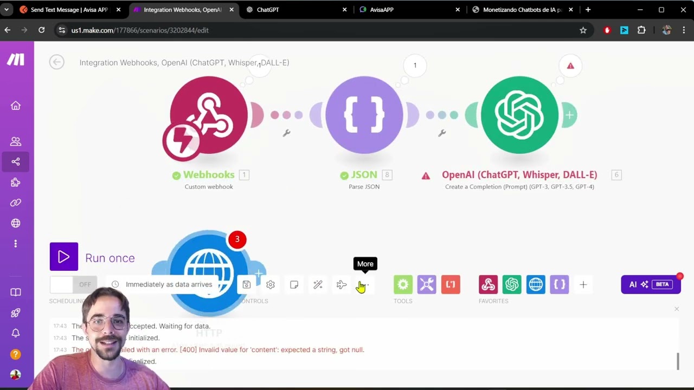Open 'Immediately as data arrives' schedule setting
694x390 pixels.
coord(162,284)
